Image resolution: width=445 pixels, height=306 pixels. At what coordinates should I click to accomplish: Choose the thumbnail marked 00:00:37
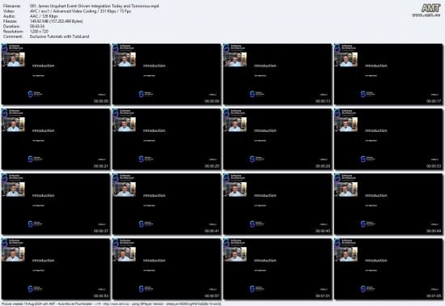click(x=55, y=204)
